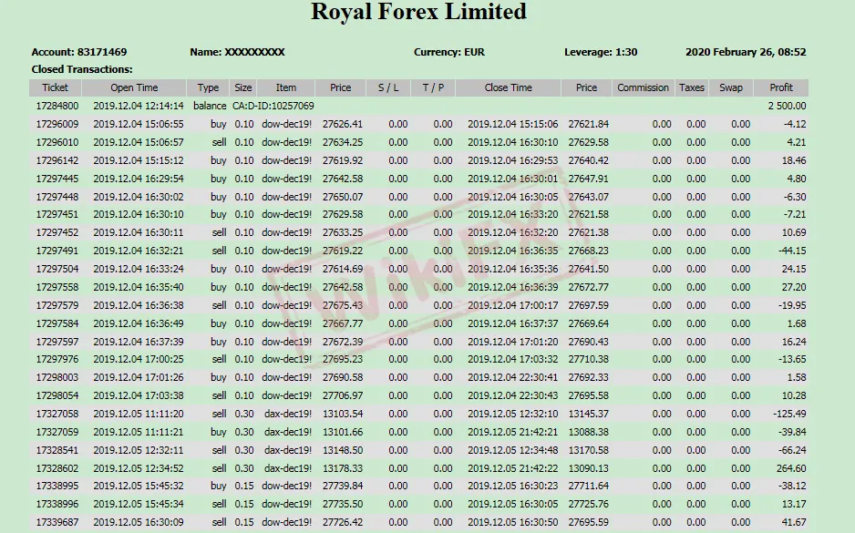The image size is (855, 533).
Task: Click the Open Time column header
Action: pos(134,87)
